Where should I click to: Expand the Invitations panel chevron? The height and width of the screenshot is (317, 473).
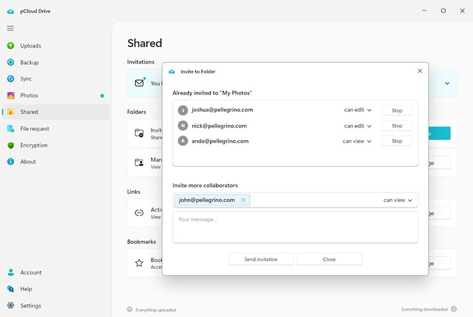click(x=447, y=83)
